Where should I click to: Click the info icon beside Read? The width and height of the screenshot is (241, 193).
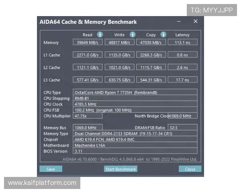[100, 35]
